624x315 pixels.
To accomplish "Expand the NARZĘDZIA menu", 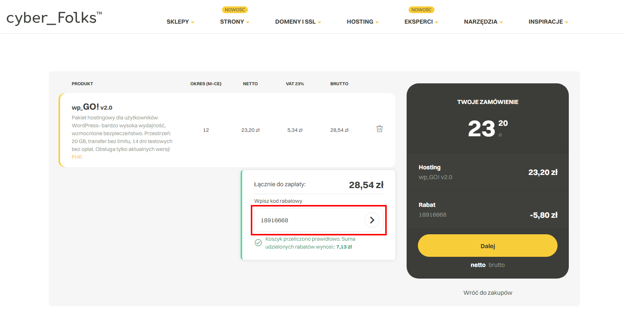I will [x=483, y=22].
